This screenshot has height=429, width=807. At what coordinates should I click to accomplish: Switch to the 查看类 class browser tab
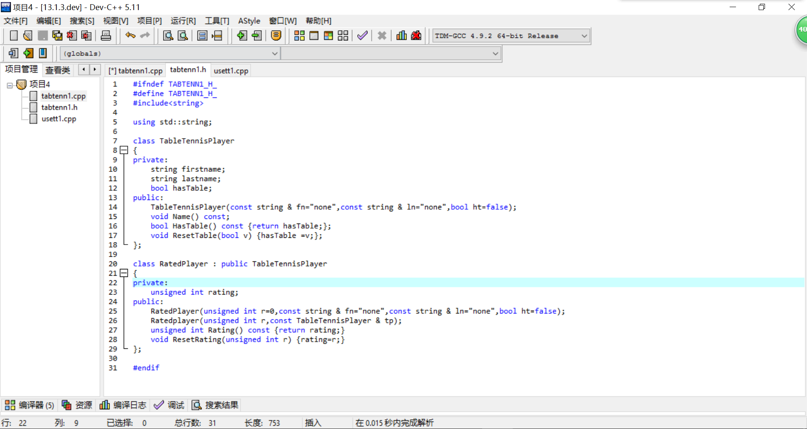click(x=58, y=70)
